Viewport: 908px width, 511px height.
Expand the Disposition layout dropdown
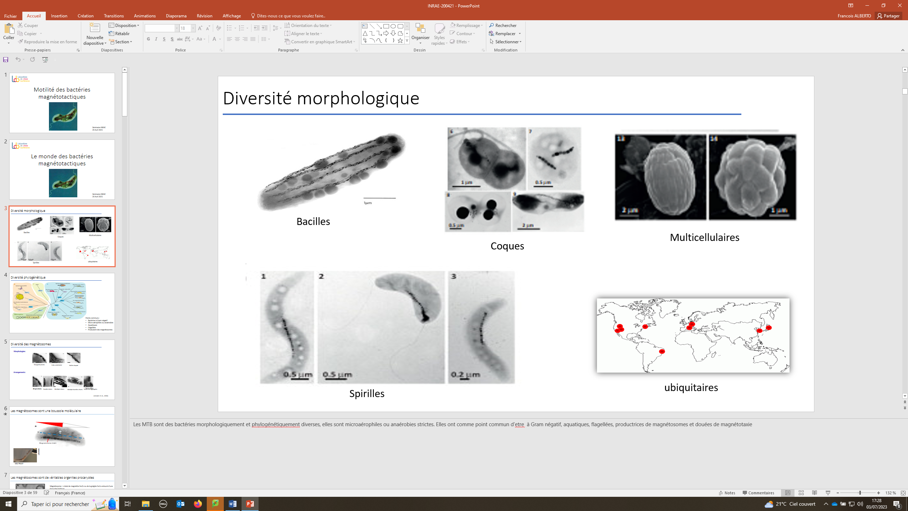click(x=124, y=25)
